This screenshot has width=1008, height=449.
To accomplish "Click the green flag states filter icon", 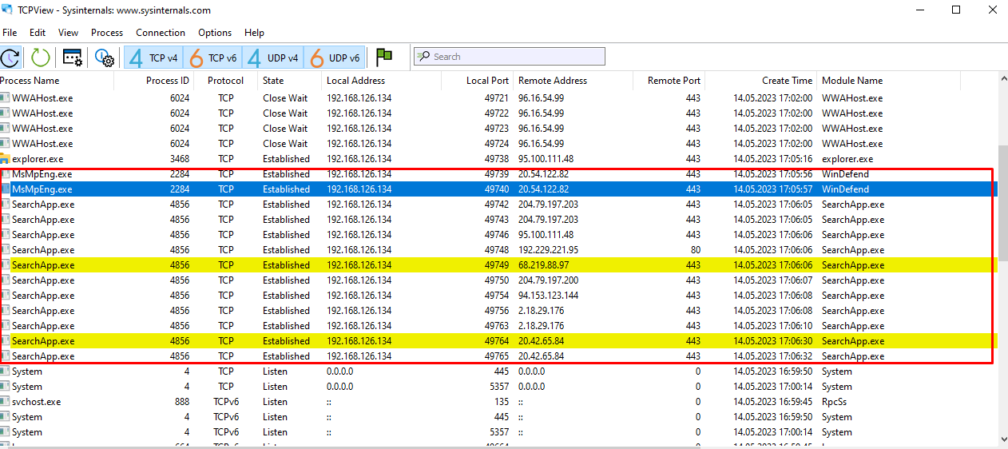I will (x=384, y=57).
